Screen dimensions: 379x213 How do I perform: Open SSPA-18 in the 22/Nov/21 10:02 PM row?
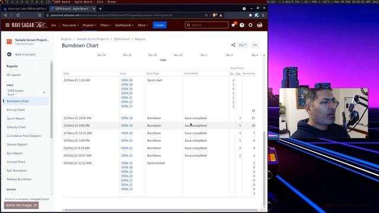[127, 118]
